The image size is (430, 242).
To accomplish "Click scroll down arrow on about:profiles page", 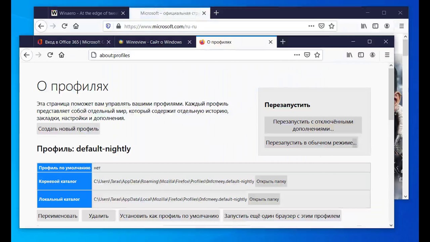I will click(x=391, y=225).
